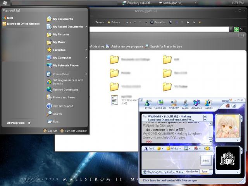248x186 pixels.
Task: Collapse the Explorer task pane header button
Action: (241, 36)
